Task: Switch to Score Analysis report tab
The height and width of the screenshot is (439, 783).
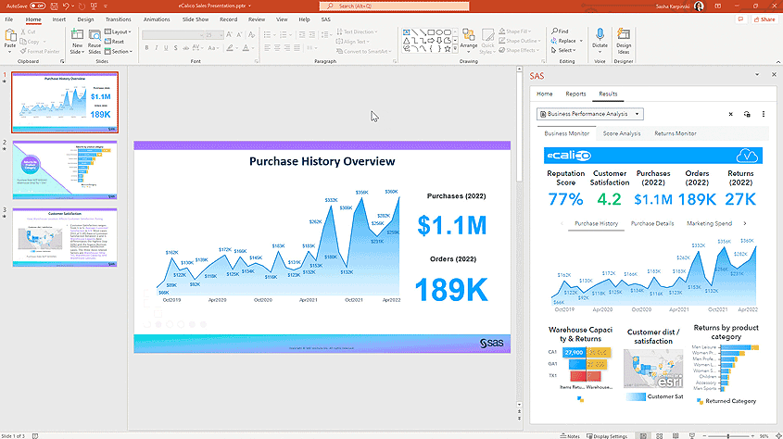Action: 621,133
